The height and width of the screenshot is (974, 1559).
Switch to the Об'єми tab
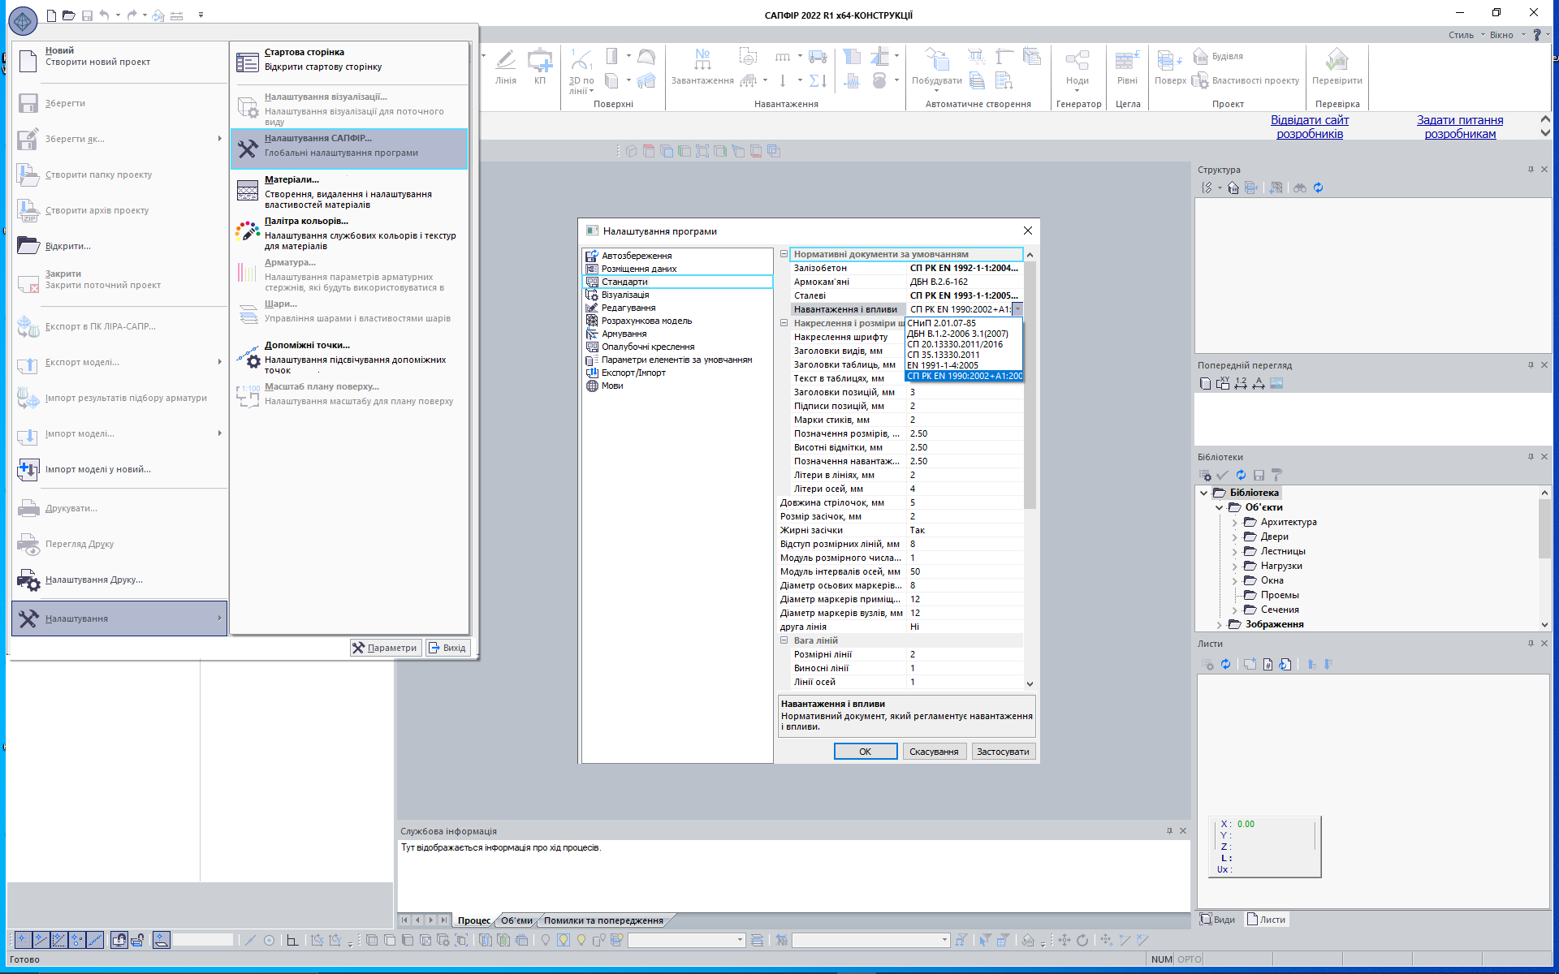pos(516,920)
